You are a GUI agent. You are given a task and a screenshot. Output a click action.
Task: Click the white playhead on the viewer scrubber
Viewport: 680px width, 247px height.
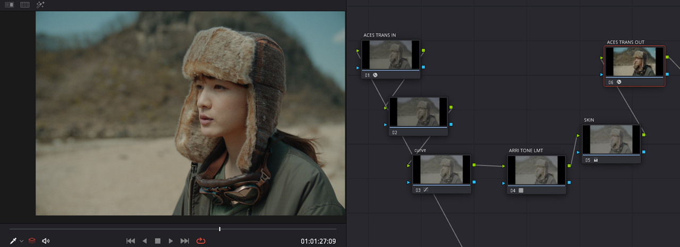coord(219,229)
